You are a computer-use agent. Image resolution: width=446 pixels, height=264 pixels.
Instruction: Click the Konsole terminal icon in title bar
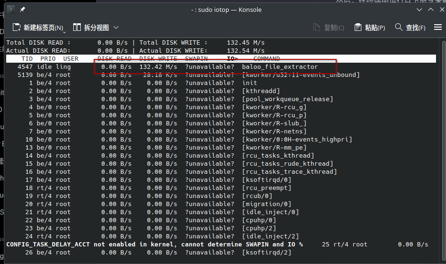[10, 9]
